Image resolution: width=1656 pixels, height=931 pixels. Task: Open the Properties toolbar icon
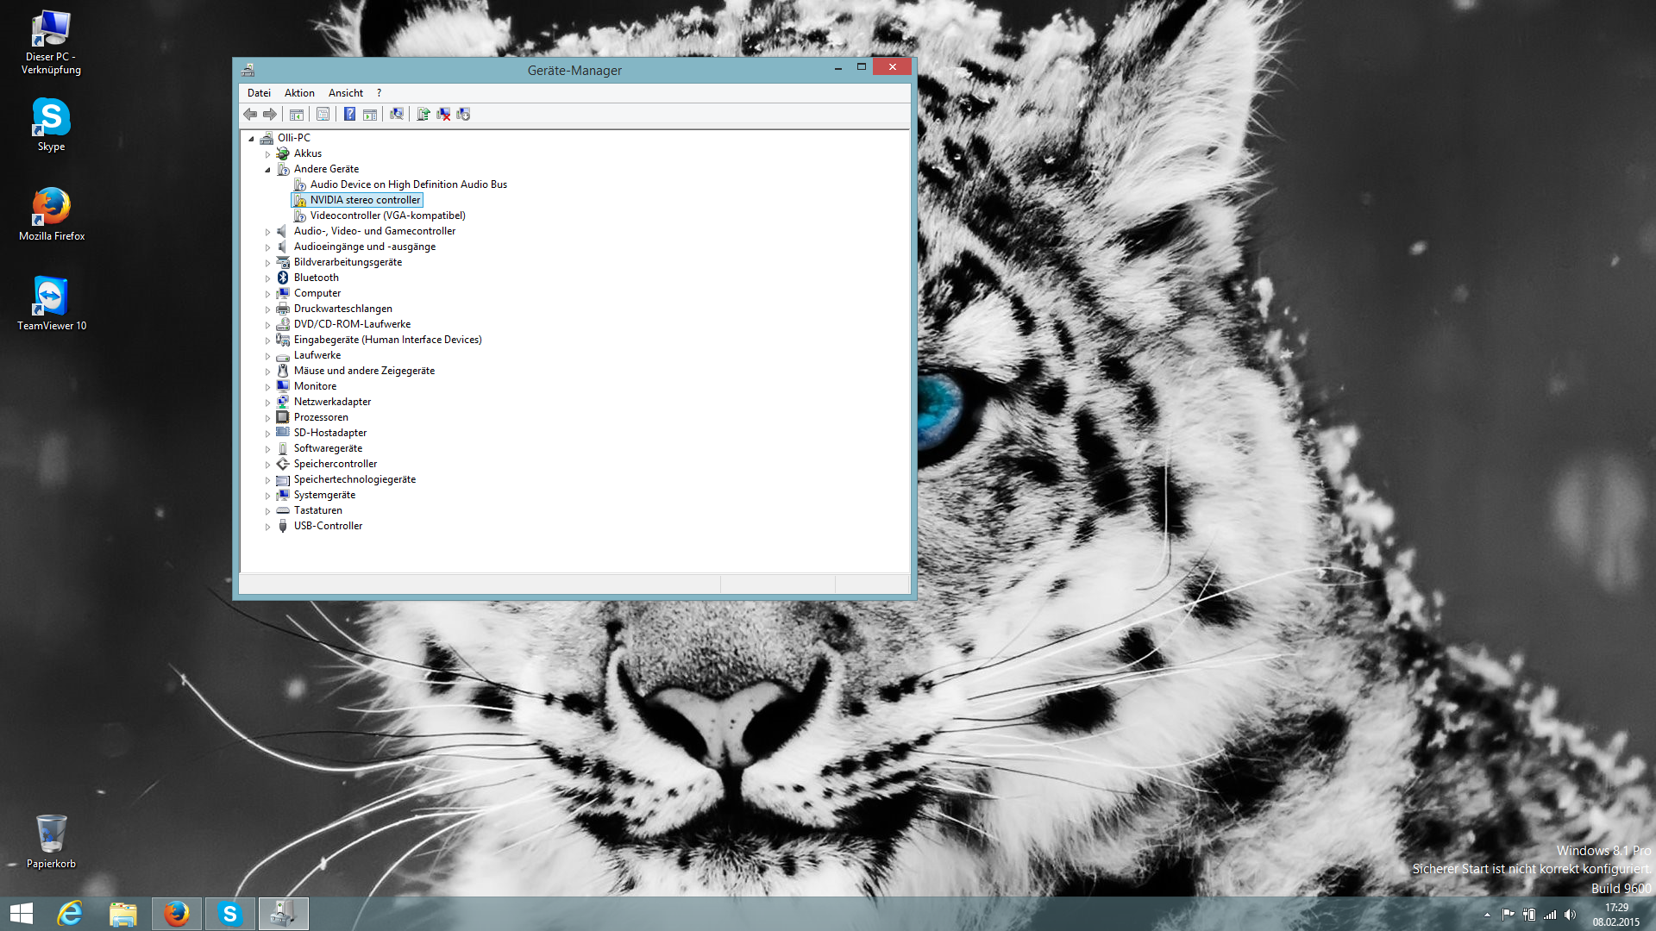[323, 114]
